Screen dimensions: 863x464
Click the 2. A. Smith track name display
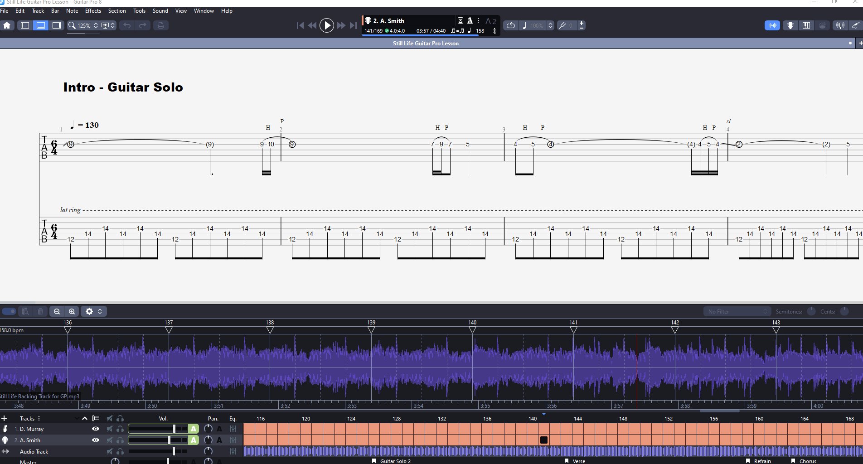click(x=389, y=21)
